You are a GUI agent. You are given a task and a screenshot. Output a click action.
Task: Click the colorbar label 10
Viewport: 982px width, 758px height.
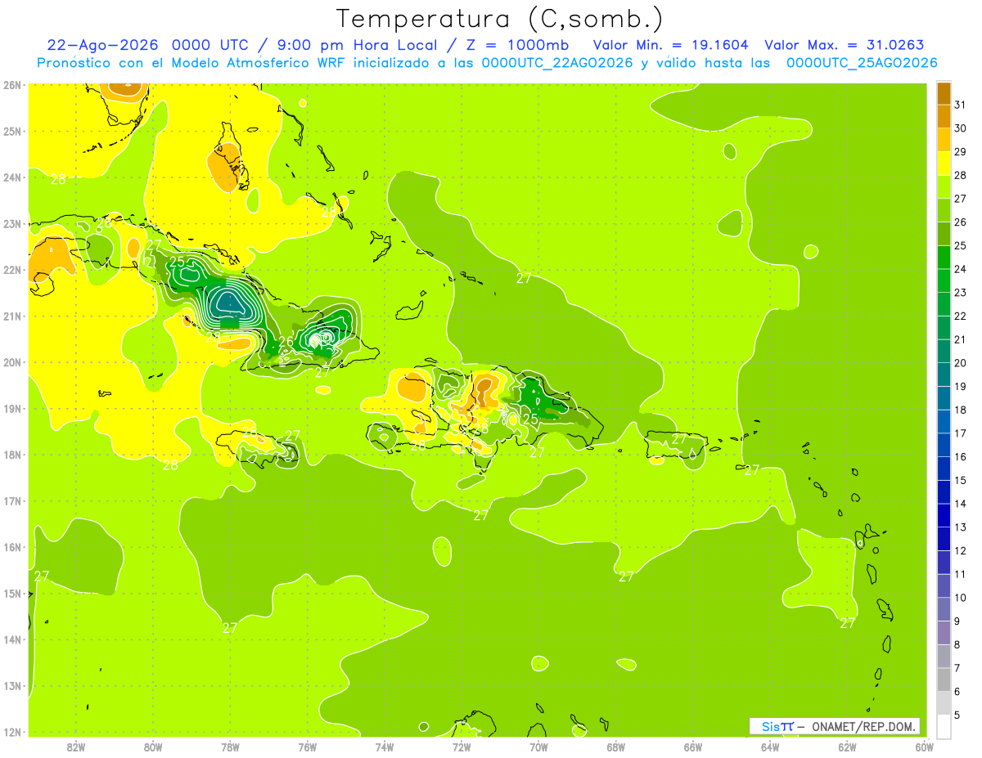pos(961,598)
